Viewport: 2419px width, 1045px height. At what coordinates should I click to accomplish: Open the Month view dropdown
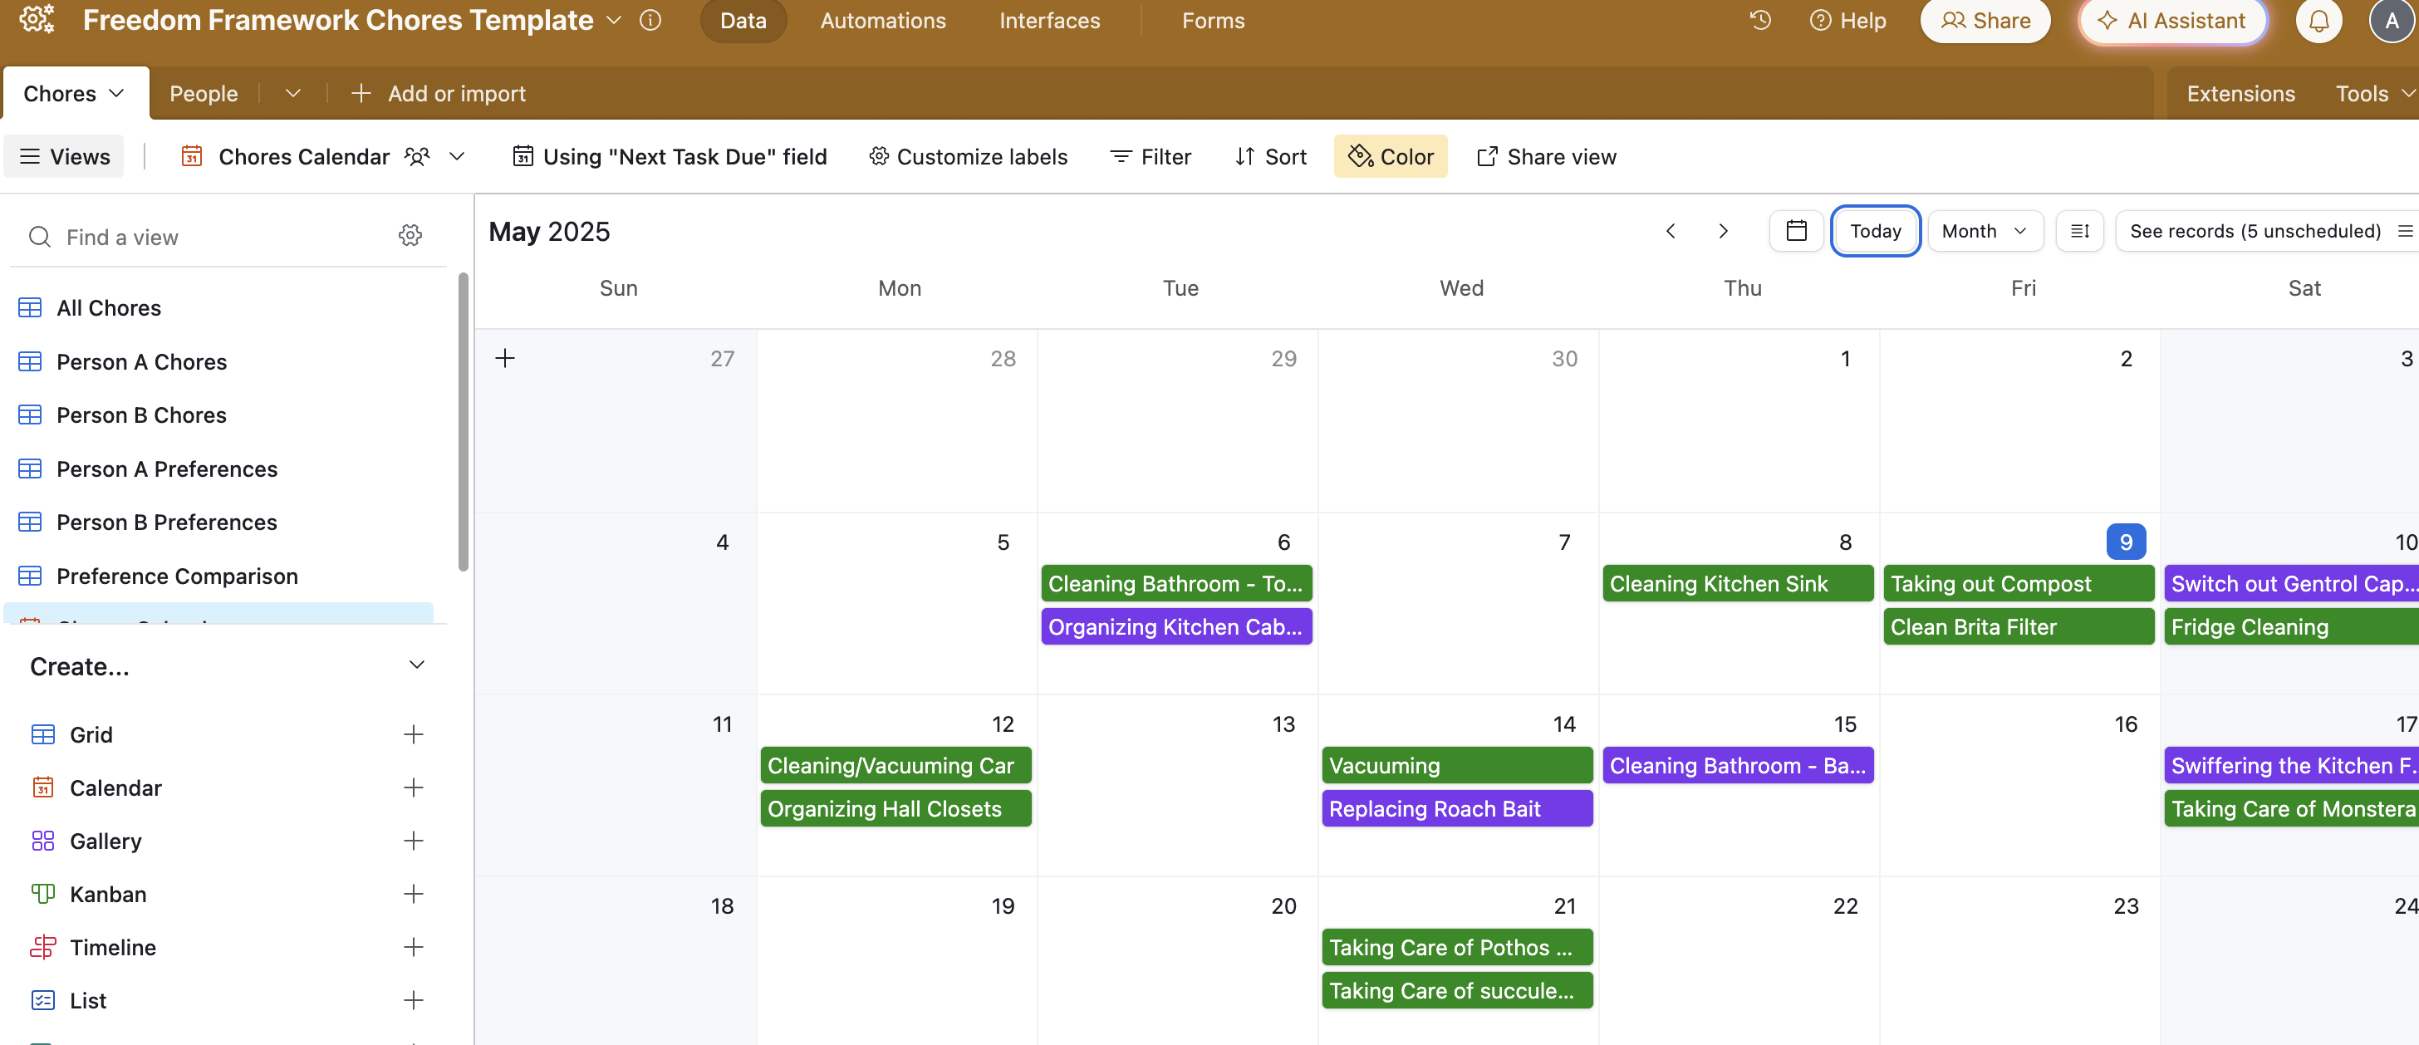[1985, 231]
